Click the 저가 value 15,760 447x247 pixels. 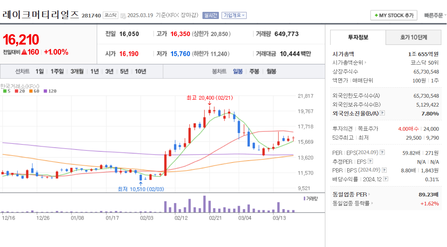[x=180, y=54]
